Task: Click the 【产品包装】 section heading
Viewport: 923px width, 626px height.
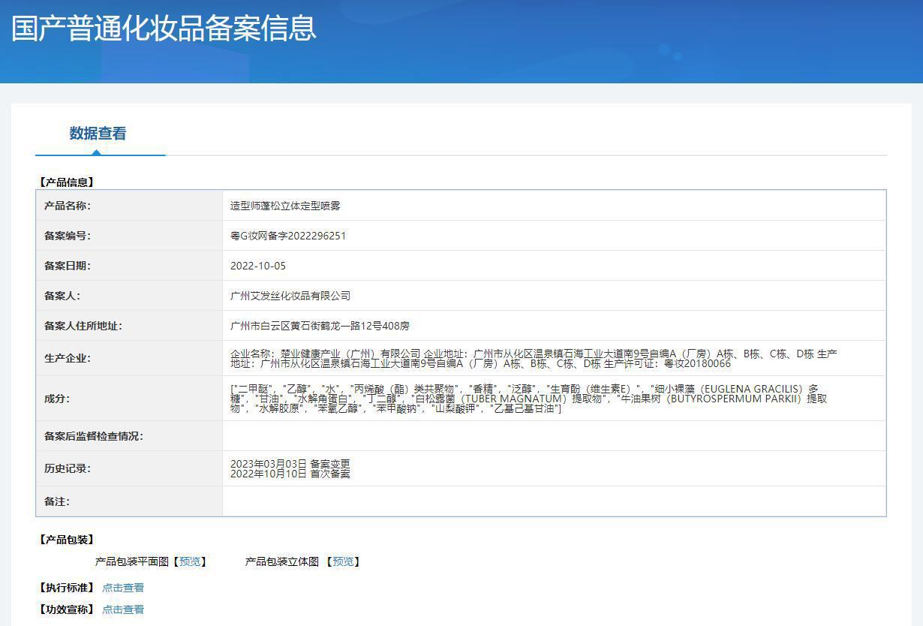Action: pos(66,540)
